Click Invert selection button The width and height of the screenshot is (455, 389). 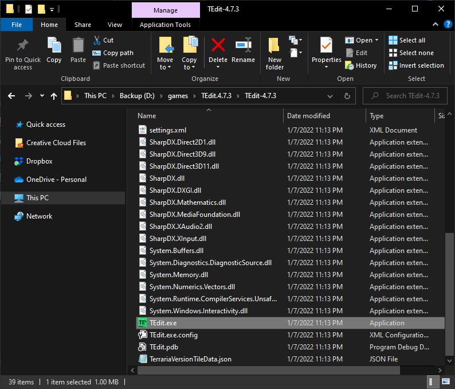pyautogui.click(x=416, y=65)
